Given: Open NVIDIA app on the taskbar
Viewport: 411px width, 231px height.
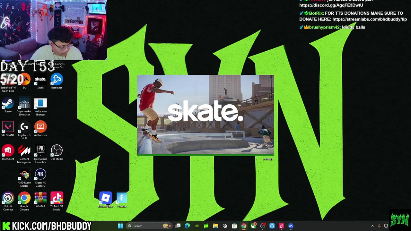Looking at the screenshot, I should click(x=197, y=226).
